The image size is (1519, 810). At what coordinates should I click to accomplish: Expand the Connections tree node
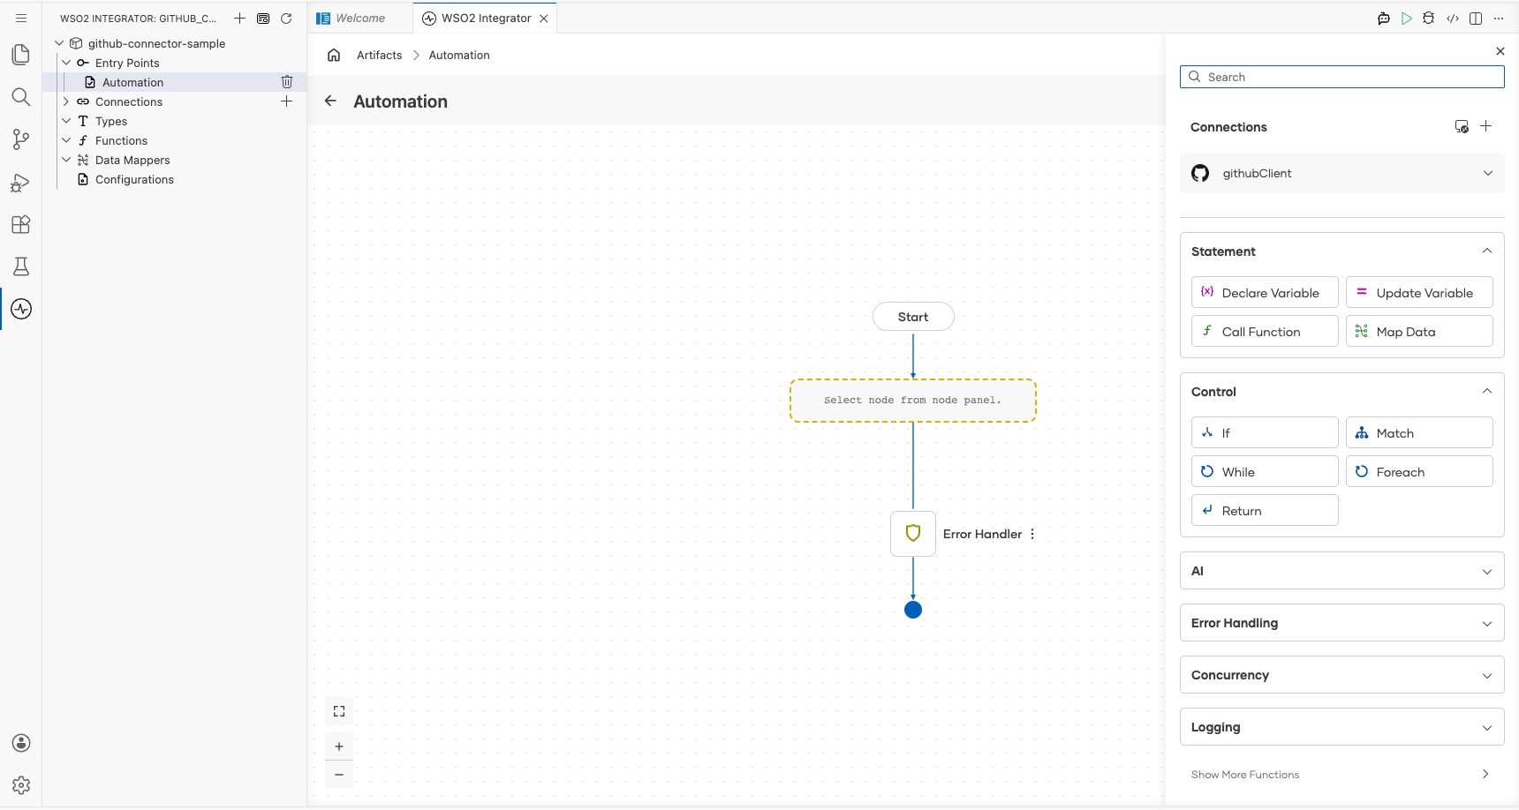66,101
